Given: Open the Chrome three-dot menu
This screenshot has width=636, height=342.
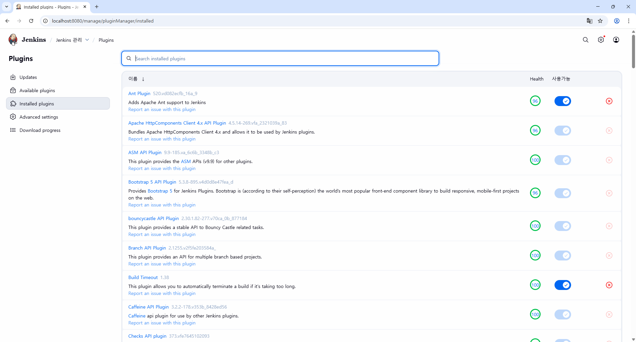Looking at the screenshot, I should point(629,21).
